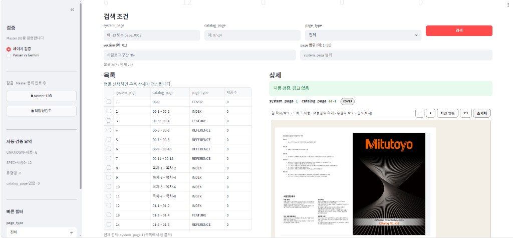Focus the catalog_page search input

pos(252,36)
